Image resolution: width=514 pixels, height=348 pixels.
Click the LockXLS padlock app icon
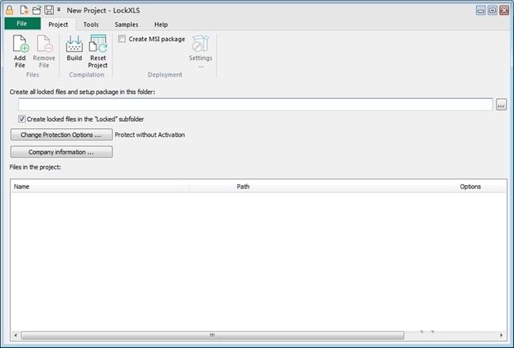9,9
